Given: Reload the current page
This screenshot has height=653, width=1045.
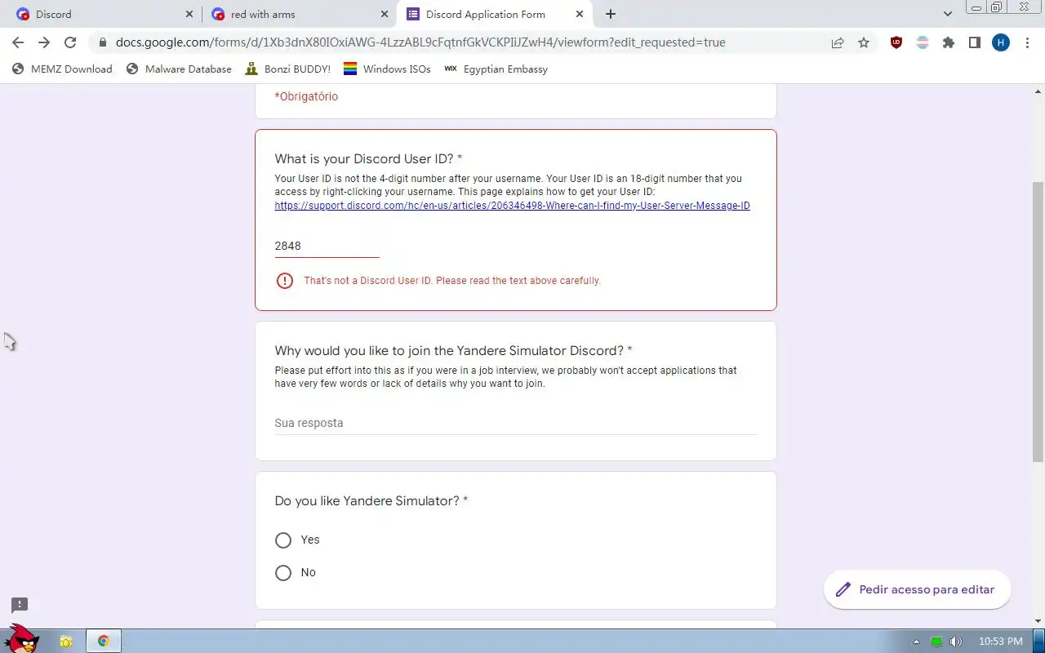Looking at the screenshot, I should pos(70,42).
